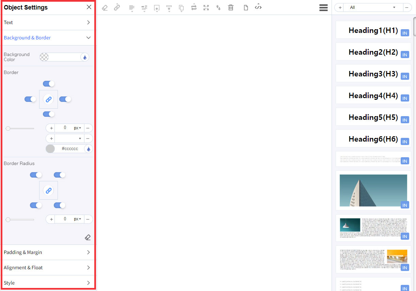Click the background color eyedropper icon
Screen dimensions: 416x291
[85, 57]
